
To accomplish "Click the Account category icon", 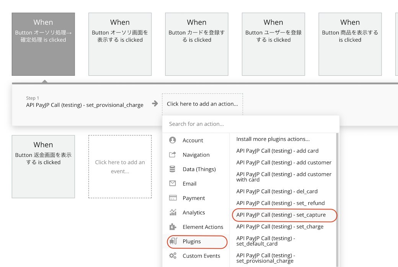I will pyautogui.click(x=173, y=140).
